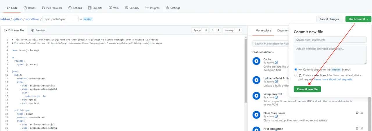
Task: Click the workflows breadcrumb link
Action: [x=32, y=19]
